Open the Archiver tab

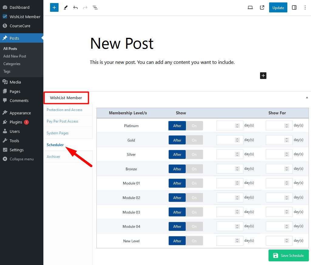pos(53,157)
